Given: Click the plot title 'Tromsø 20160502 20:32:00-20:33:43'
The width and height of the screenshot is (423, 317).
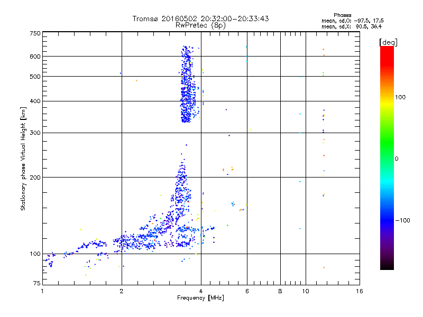Looking at the screenshot, I should pos(200,18).
